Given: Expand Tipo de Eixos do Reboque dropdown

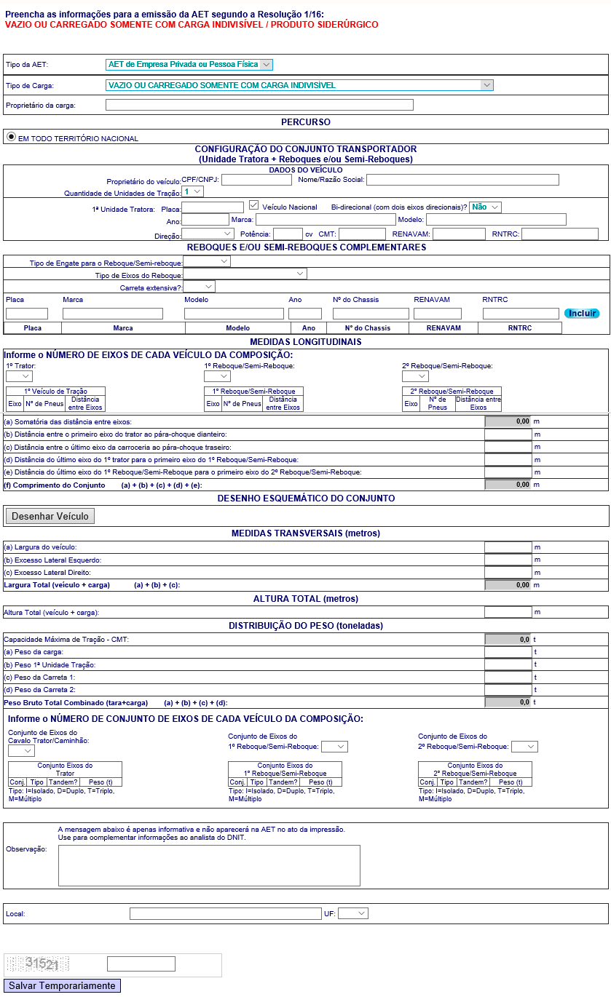Looking at the screenshot, I should (x=245, y=274).
